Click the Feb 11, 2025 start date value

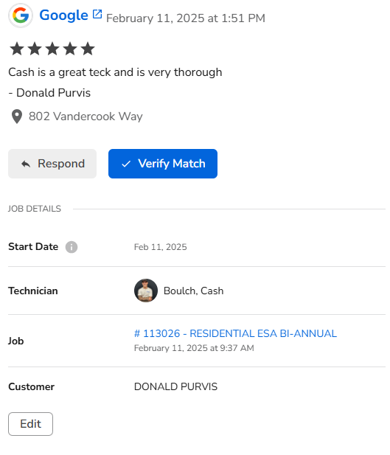[161, 247]
